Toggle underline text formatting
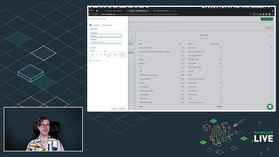Screen dimensions: 279x157 (x=101, y=55)
